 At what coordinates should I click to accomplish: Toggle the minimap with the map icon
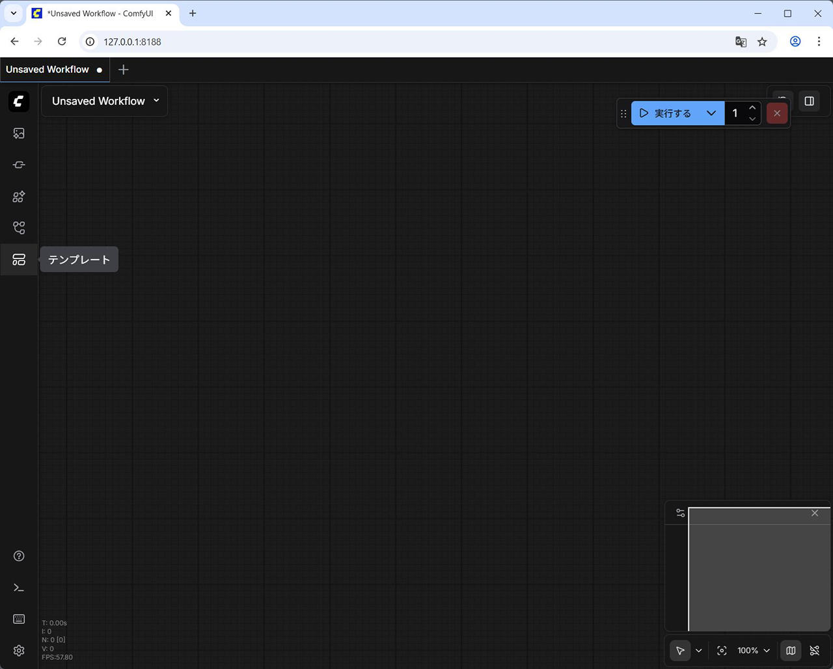791,651
